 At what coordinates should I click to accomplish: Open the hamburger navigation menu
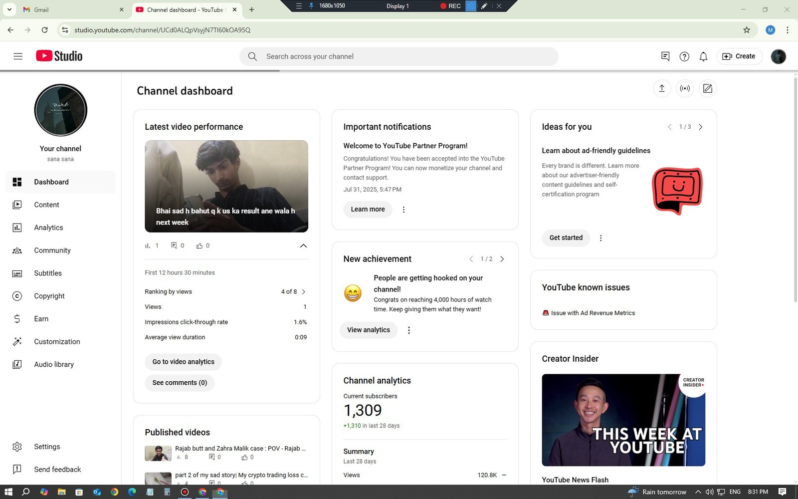[x=18, y=56]
